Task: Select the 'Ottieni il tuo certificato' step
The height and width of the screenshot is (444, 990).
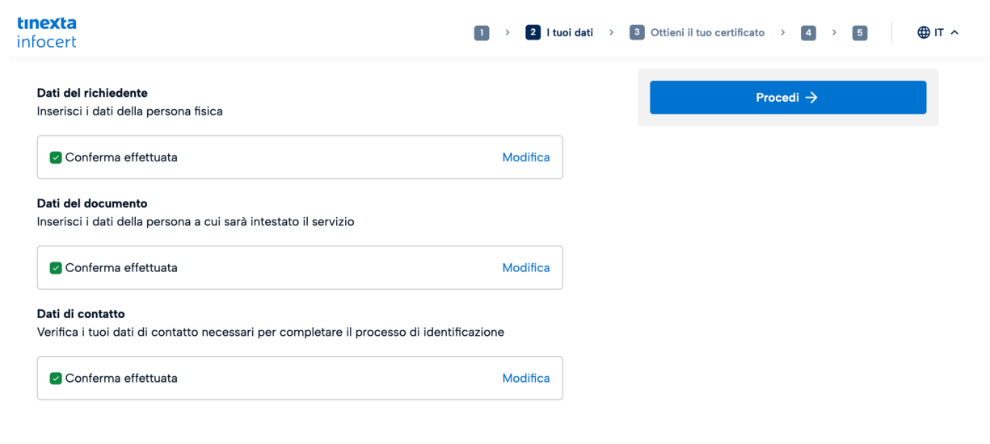Action: [x=707, y=33]
